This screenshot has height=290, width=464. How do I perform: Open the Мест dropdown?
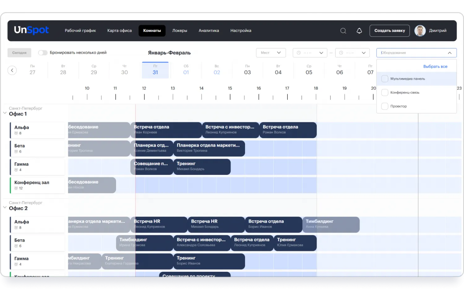[x=271, y=53]
